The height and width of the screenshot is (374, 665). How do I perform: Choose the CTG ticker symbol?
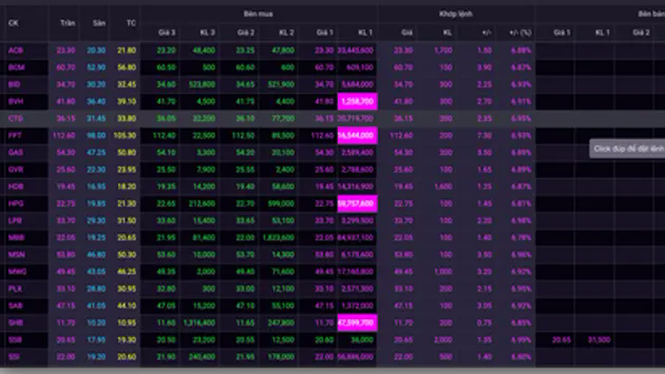[x=16, y=118]
